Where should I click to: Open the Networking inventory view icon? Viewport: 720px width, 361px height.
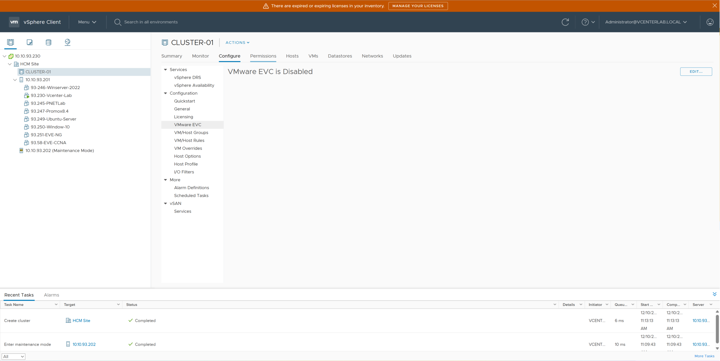click(x=67, y=42)
